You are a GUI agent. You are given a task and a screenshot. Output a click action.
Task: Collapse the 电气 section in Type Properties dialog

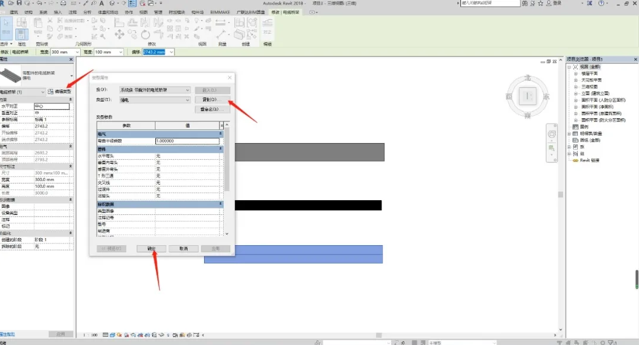pyautogui.click(x=221, y=134)
